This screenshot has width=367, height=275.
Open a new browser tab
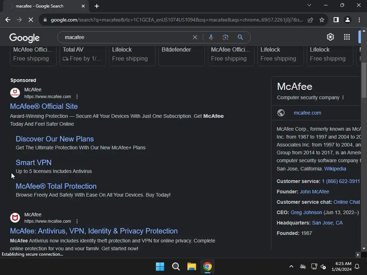pos(97,6)
